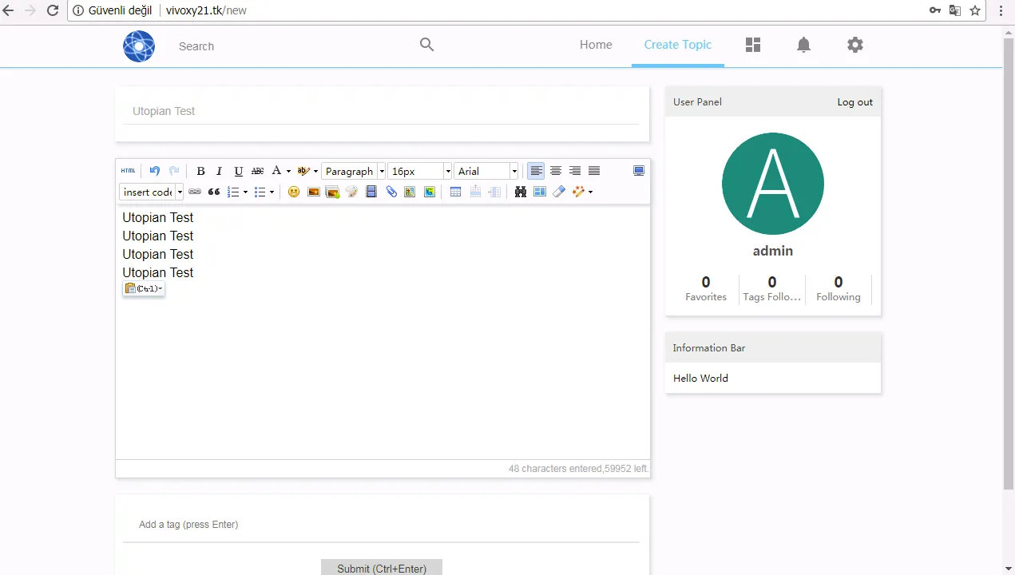This screenshot has height=575, width=1015.
Task: Open settings gear
Action: [x=855, y=45]
